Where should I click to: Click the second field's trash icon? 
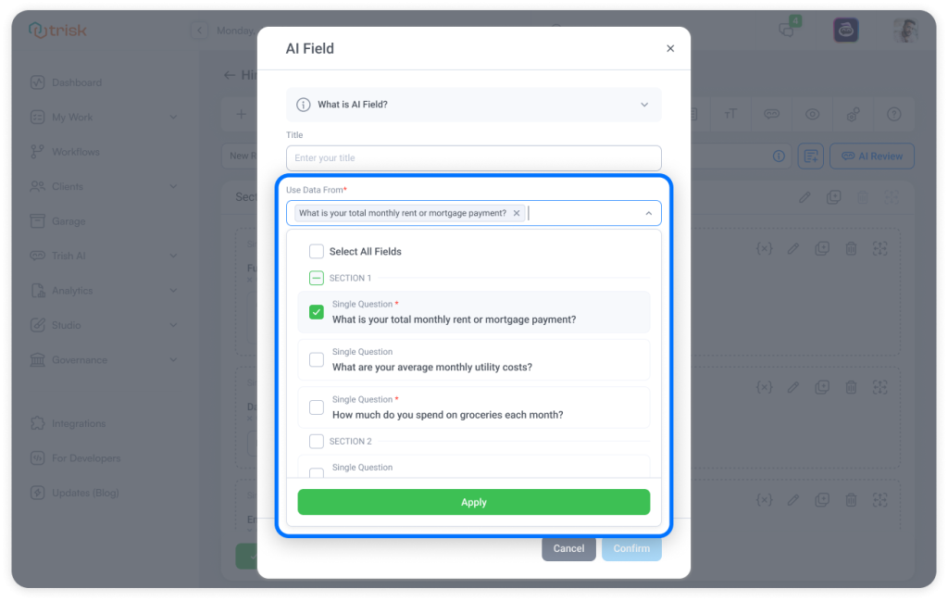[851, 387]
